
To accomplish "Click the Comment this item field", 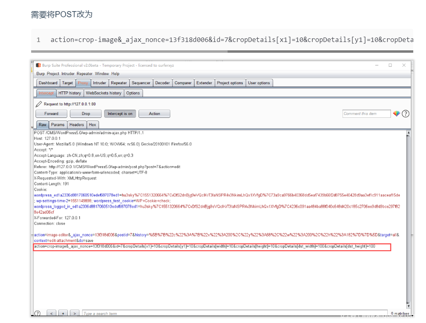I will [x=367, y=114].
